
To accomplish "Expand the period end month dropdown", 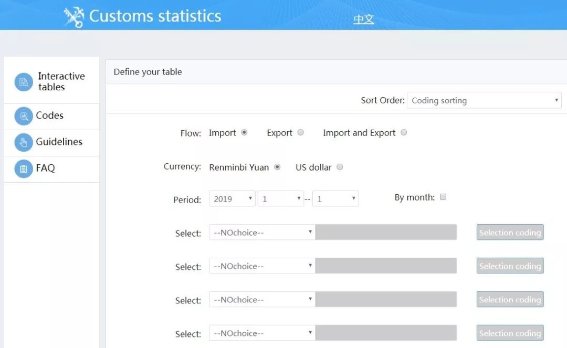I will pos(335,199).
